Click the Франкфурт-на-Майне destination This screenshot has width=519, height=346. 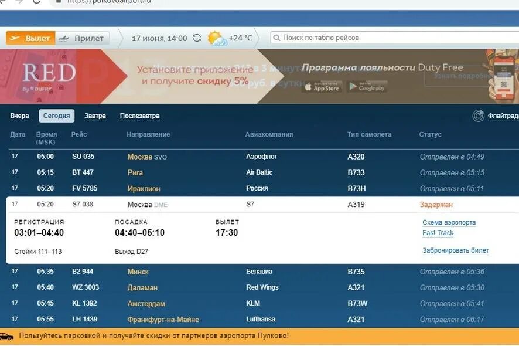click(163, 320)
